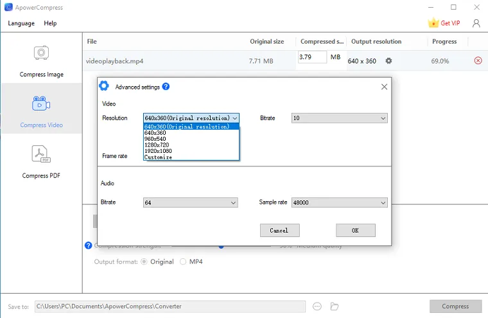
Task: Choose the 960x540 resolution option
Action: [191, 139]
